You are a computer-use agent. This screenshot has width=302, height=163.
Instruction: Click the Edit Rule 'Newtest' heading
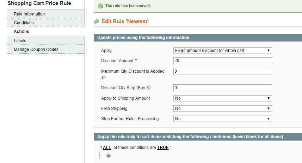125,21
